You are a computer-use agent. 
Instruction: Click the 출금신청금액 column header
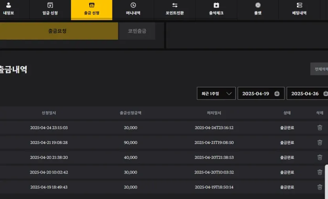130,113
